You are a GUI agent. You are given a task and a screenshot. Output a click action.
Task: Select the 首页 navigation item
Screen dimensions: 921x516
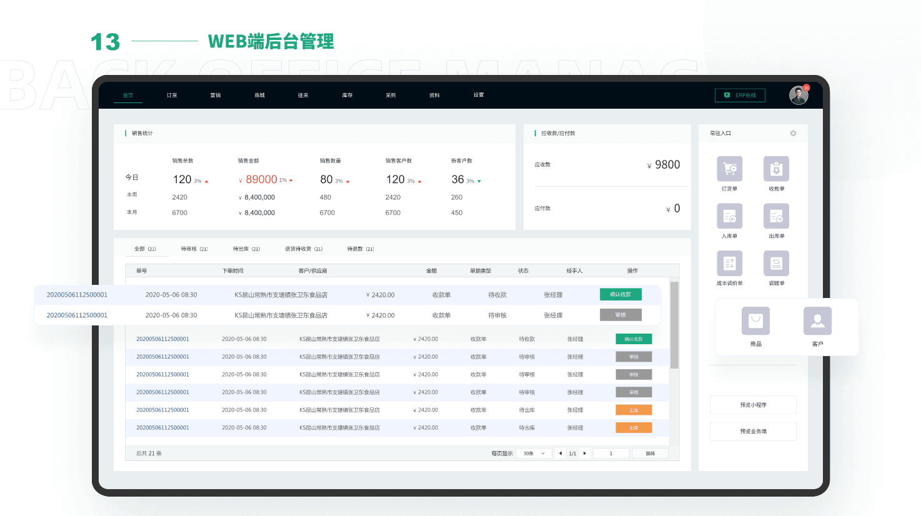tap(128, 95)
